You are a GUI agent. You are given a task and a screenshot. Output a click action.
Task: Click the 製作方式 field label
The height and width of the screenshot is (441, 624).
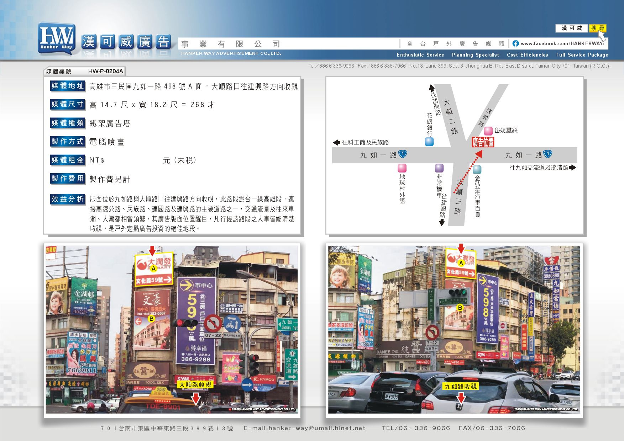pos(67,142)
